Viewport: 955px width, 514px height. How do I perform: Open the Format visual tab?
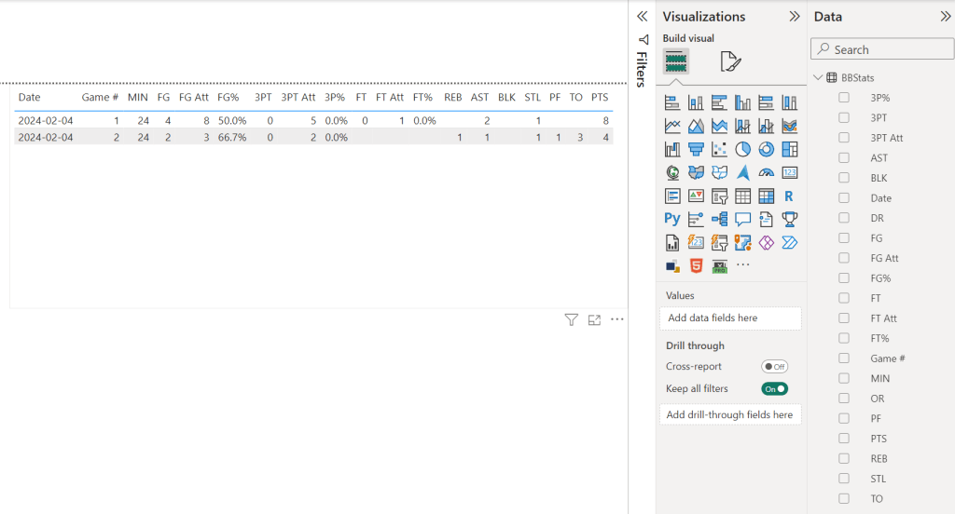click(x=730, y=62)
